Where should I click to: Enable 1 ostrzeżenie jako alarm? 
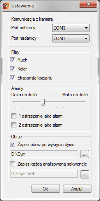pos(14,116)
